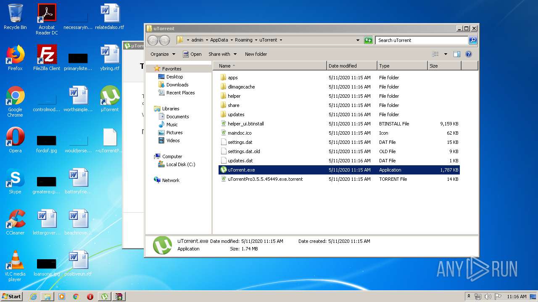Click New folder button
Viewport: 538px width, 302px height.
click(256, 54)
